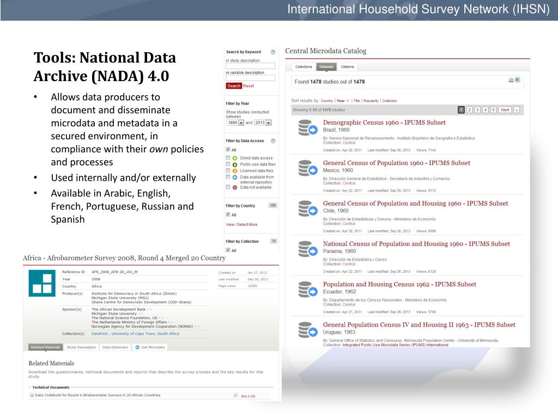Viewport: 558px width, 418px height.
Task: Go to results page 2
Action: [469, 110]
